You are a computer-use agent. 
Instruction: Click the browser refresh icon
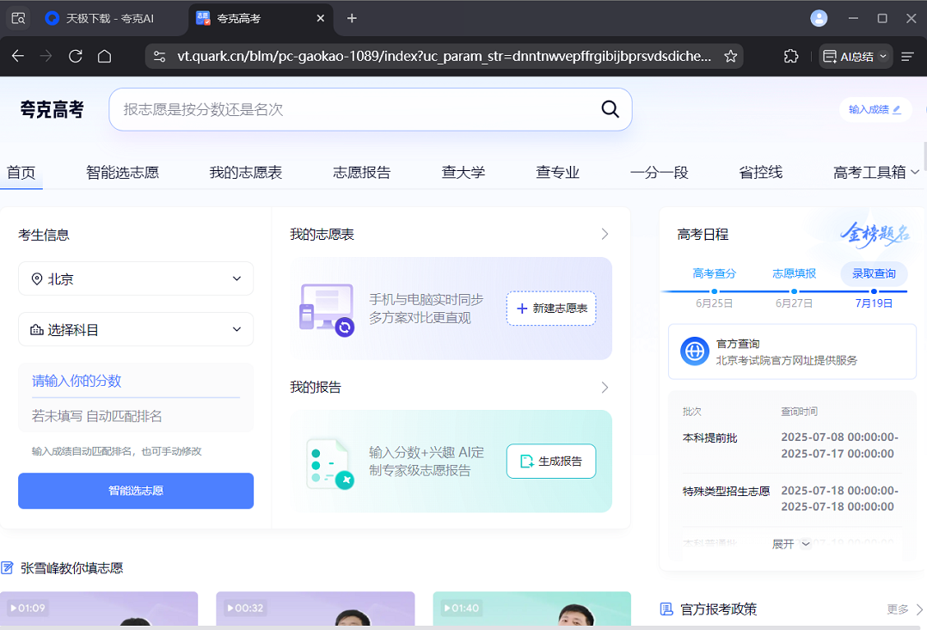tap(75, 55)
